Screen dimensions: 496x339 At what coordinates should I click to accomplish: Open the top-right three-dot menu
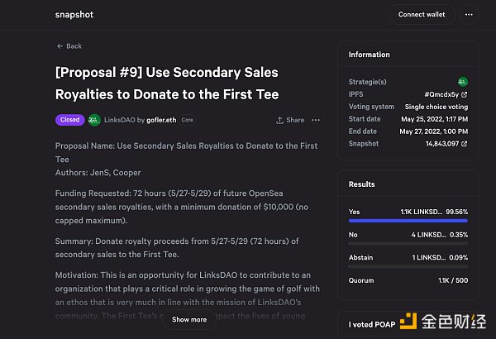[469, 14]
